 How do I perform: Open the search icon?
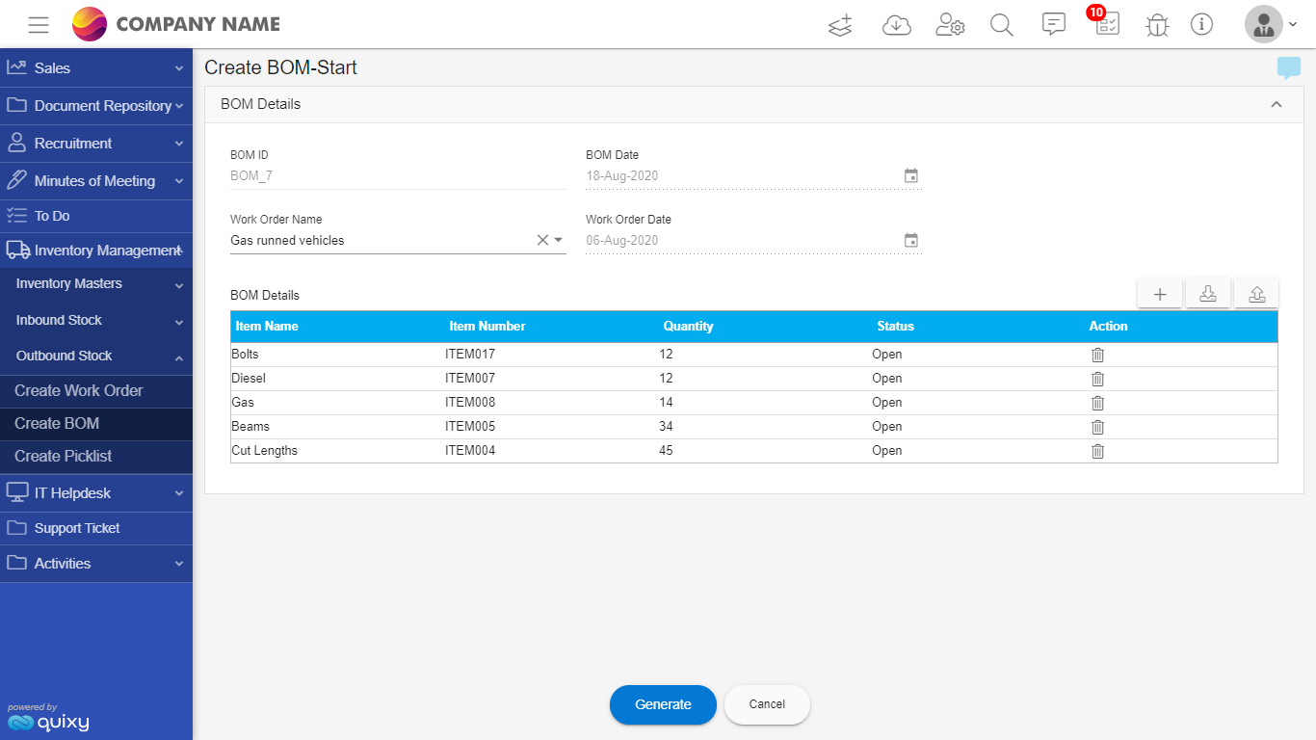(x=1001, y=24)
